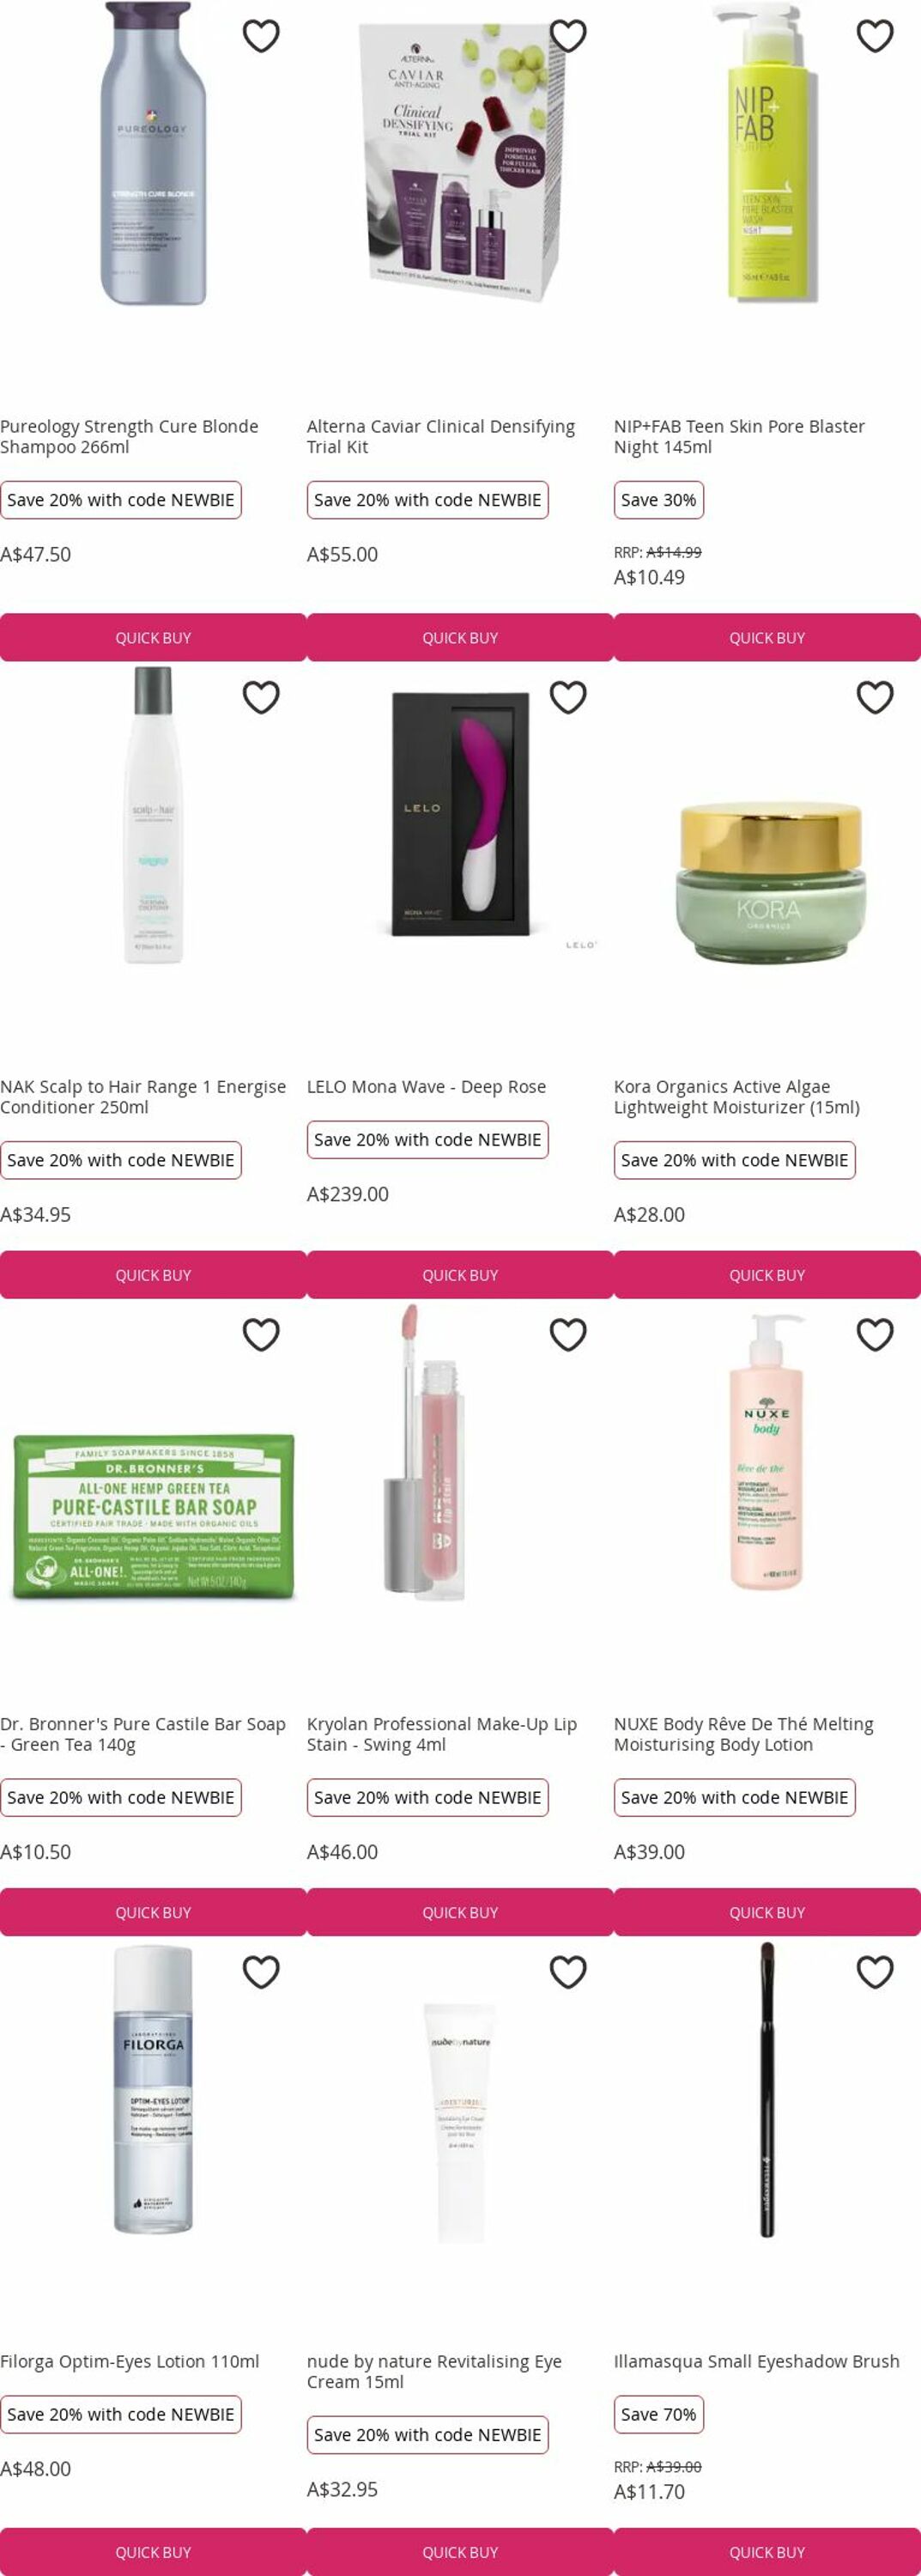Heart the Filorga Optim-Eyes Lotion
The width and height of the screenshot is (921, 2576).
[261, 1971]
